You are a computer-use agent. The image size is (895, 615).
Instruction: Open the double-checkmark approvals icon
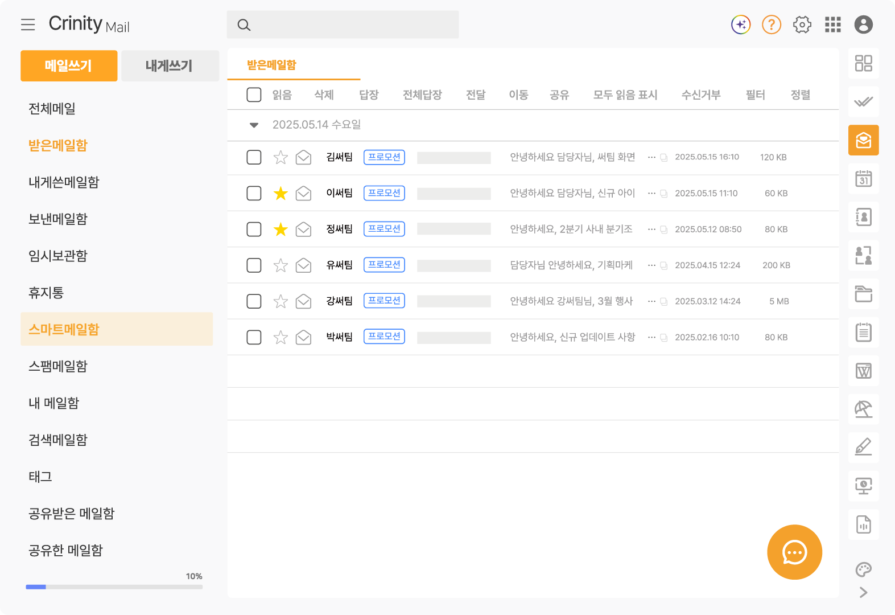click(864, 102)
